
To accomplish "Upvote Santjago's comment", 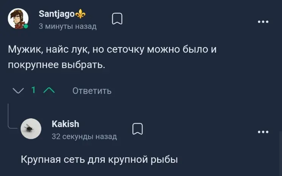I will [49, 90].
